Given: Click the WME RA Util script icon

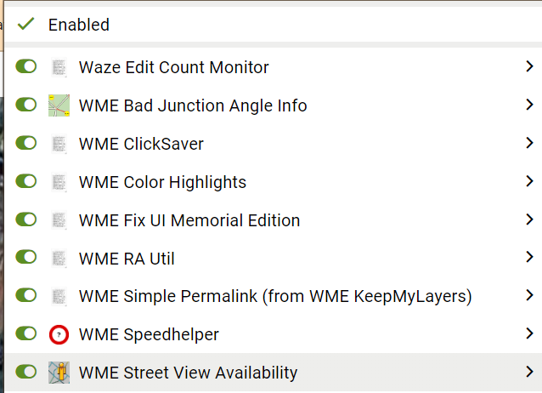Looking at the screenshot, I should pyautogui.click(x=59, y=258).
